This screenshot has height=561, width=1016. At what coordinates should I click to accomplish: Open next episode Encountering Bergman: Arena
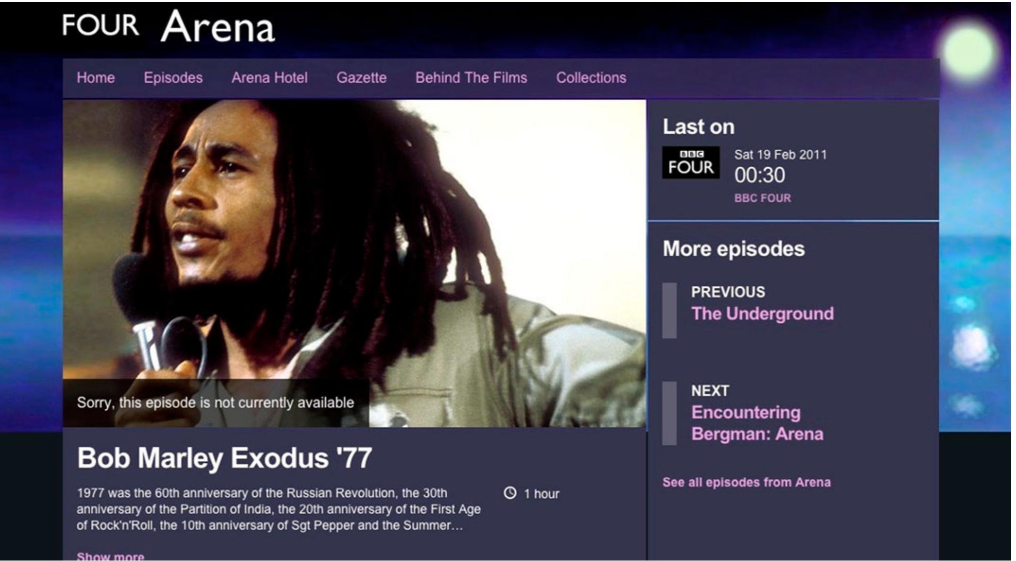point(757,423)
